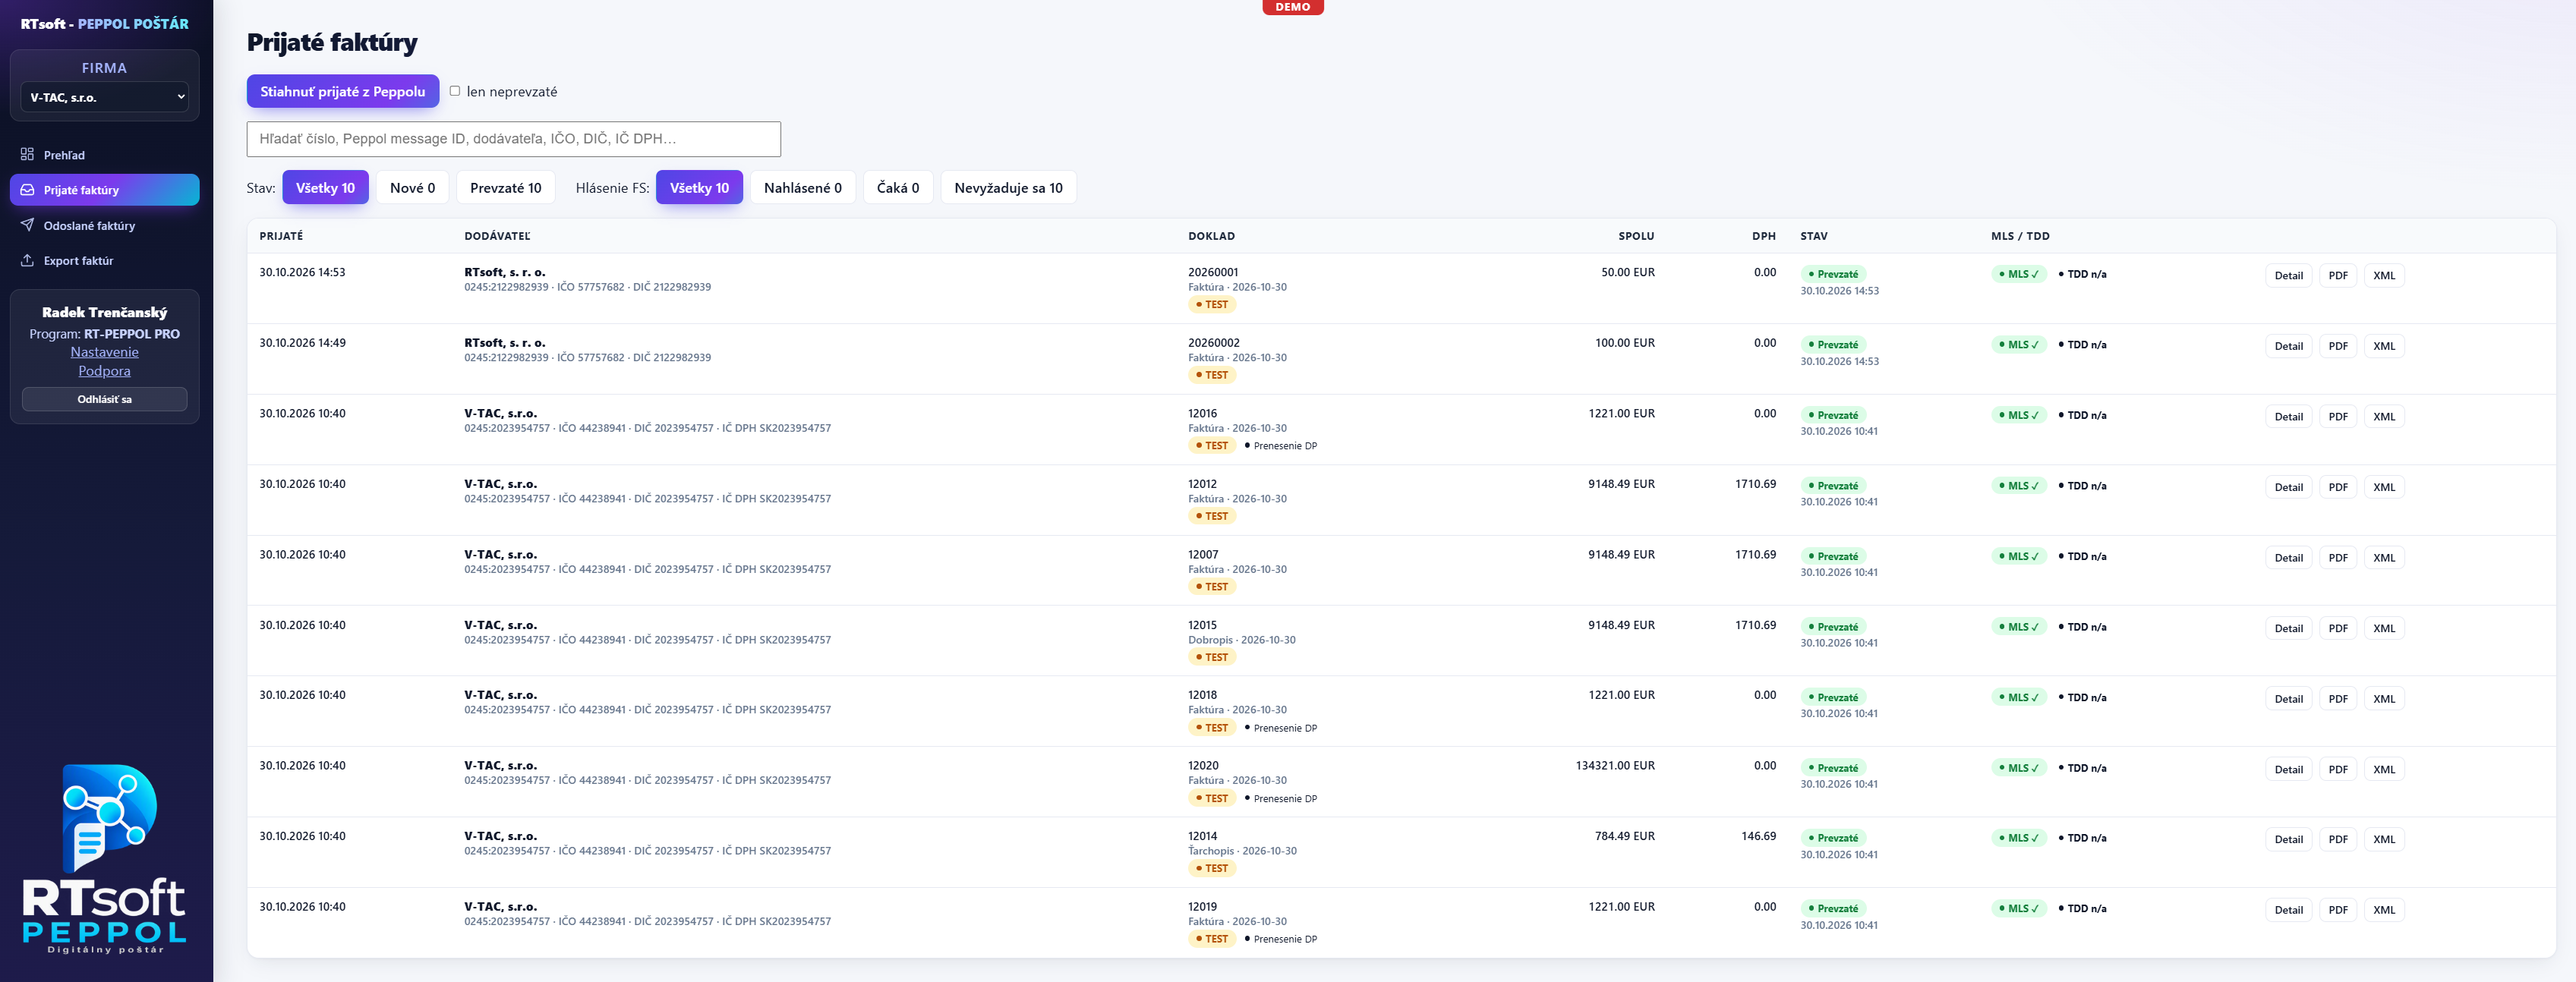The image size is (2576, 982).
Task: Click 'TDD n/a' label for invoice 12019
Action: [x=2083, y=908]
